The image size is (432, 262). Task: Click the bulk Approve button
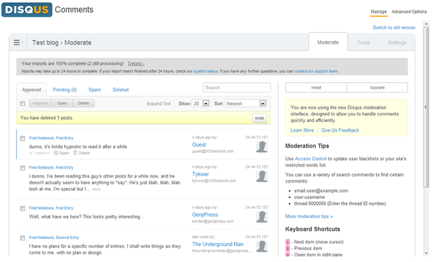click(x=40, y=103)
